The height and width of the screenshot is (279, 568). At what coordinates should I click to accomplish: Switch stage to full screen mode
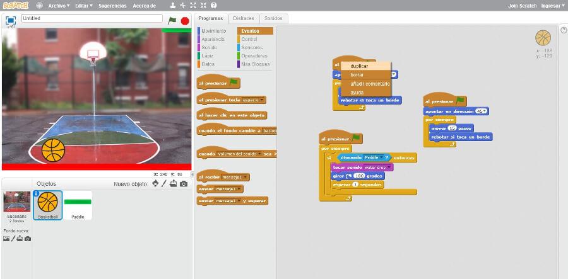click(x=11, y=20)
